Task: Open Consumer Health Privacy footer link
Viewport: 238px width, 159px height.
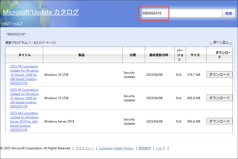Action: point(116,148)
